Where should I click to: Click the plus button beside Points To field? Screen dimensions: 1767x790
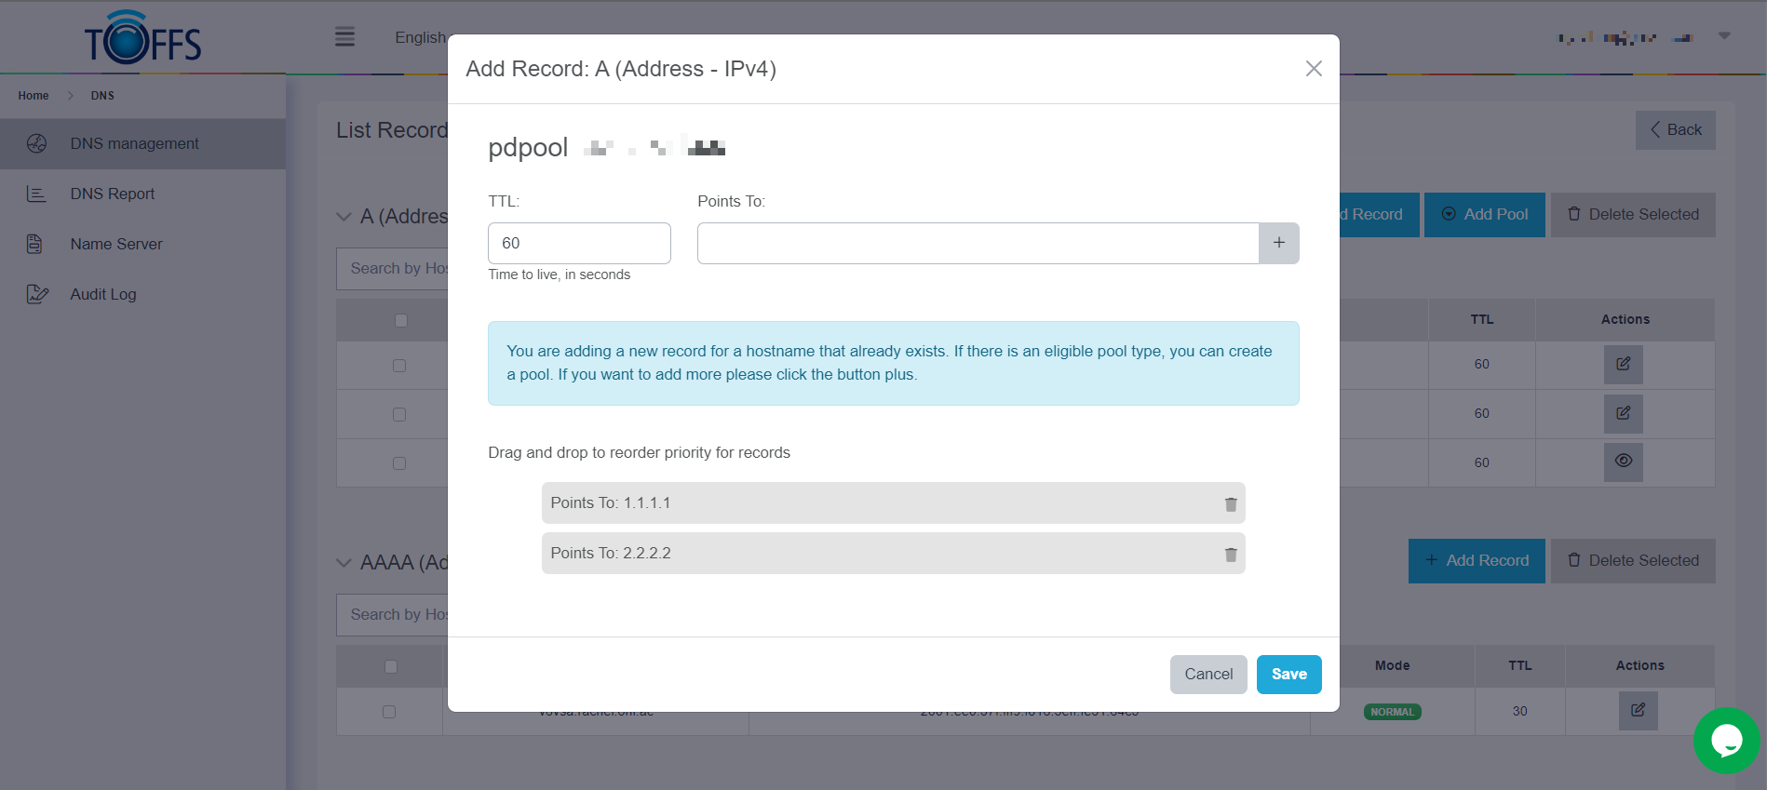click(x=1278, y=243)
